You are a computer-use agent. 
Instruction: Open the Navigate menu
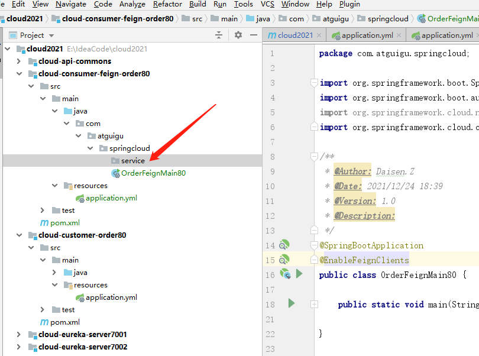click(x=71, y=4)
